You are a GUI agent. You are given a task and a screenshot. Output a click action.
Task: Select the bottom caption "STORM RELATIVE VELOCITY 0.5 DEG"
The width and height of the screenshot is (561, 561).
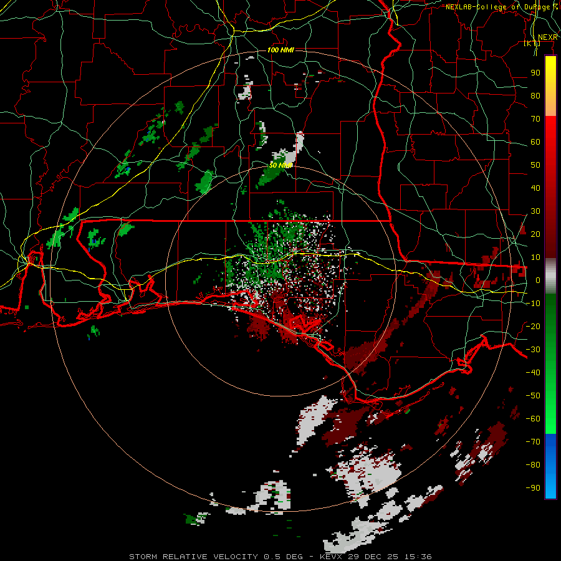[216, 557]
